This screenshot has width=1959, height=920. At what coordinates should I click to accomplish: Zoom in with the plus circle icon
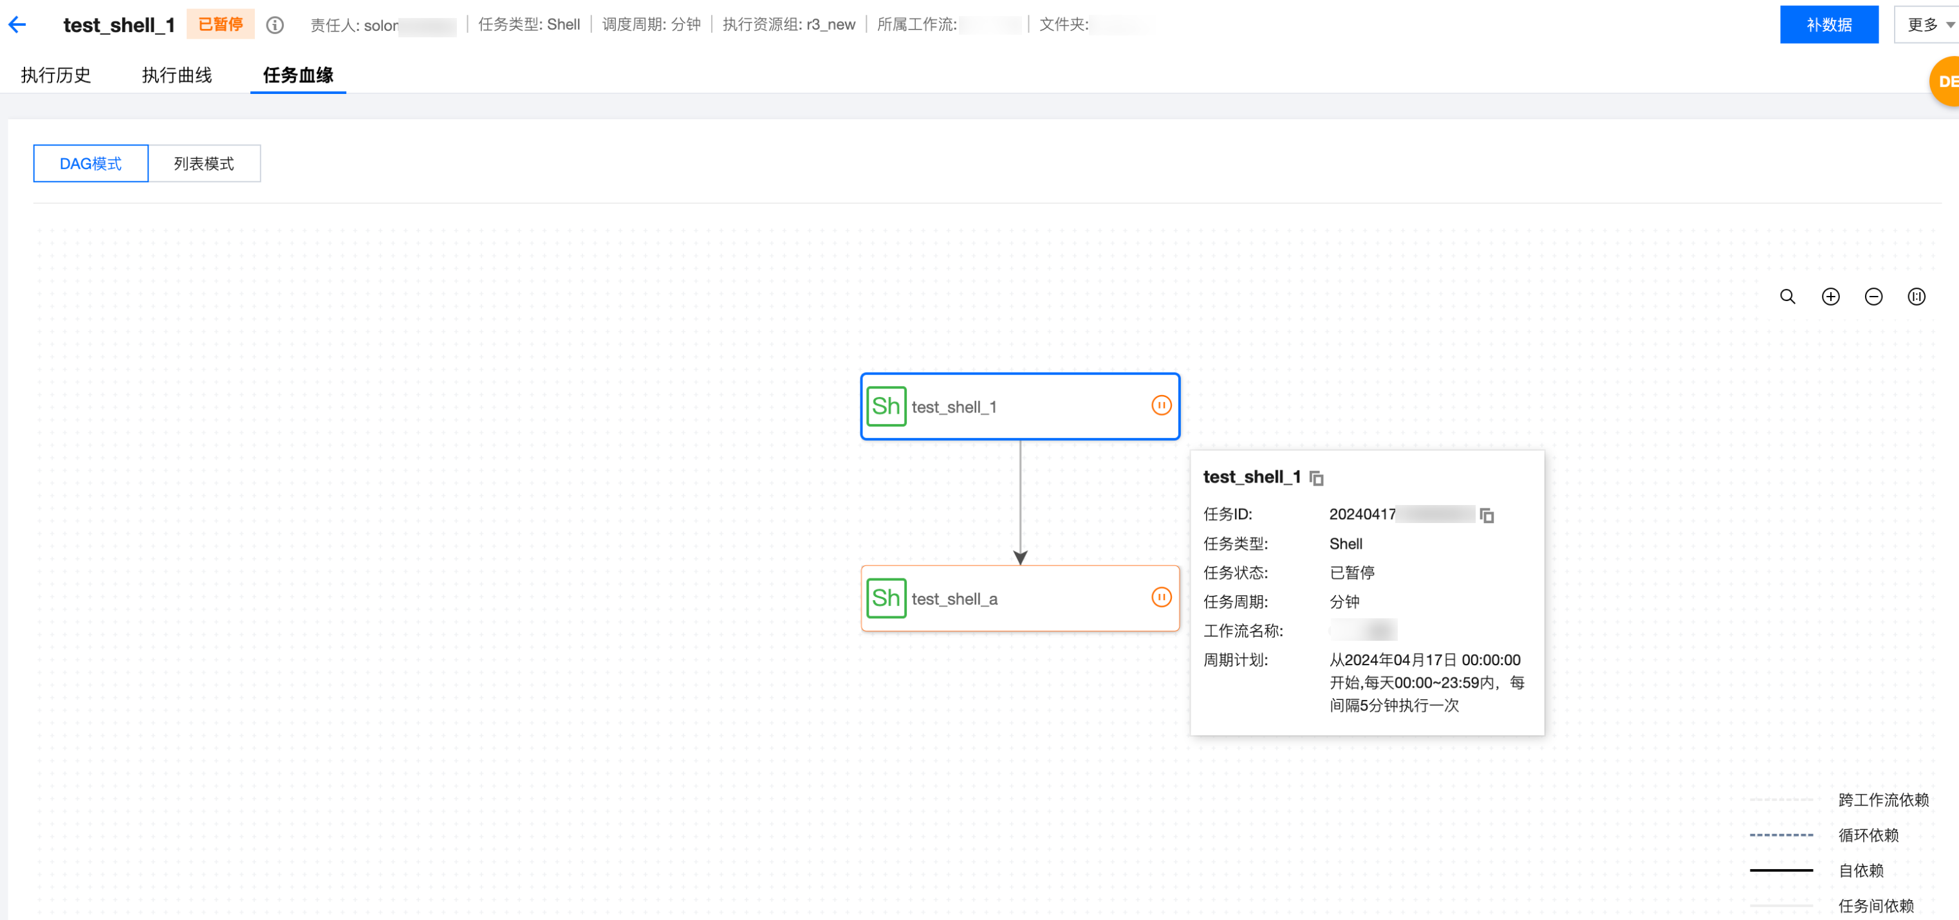click(1830, 297)
